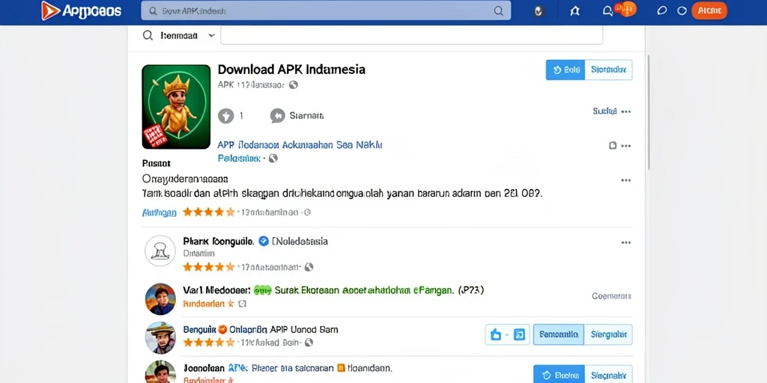The width and height of the screenshot is (767, 383).
Task: Click the globe icon under Benguik rating
Action: 309,343
